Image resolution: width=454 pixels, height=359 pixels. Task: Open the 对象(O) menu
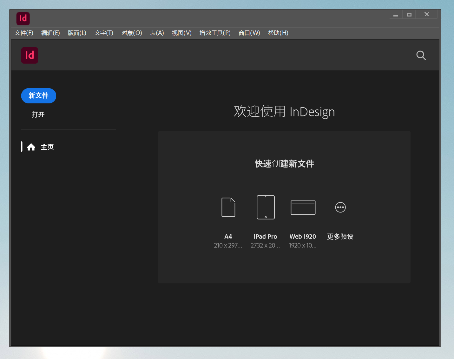click(132, 33)
